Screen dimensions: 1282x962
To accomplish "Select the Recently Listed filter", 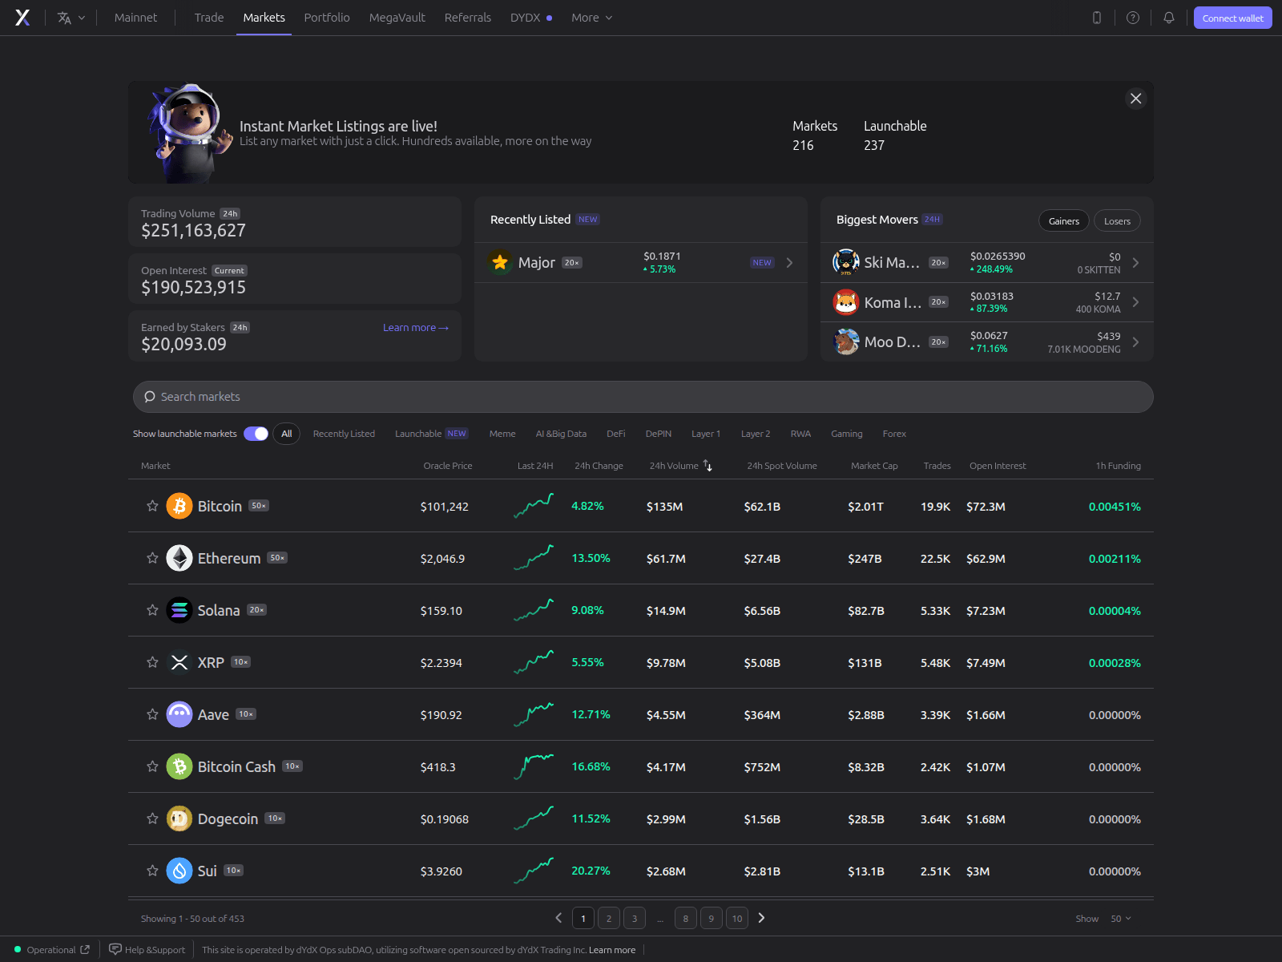I will (x=344, y=434).
